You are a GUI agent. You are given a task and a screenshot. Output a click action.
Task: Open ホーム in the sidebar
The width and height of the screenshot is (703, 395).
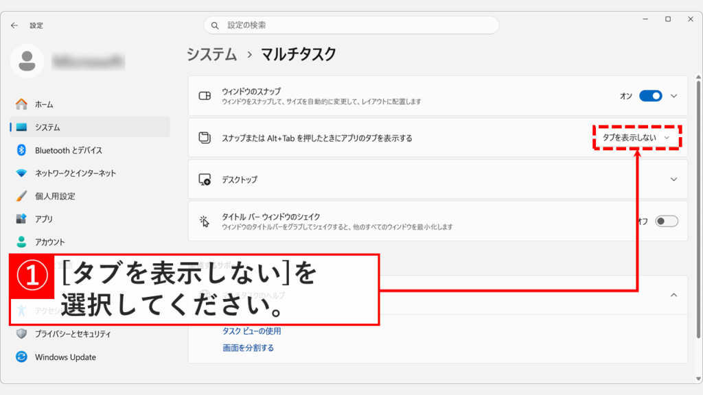pos(90,104)
